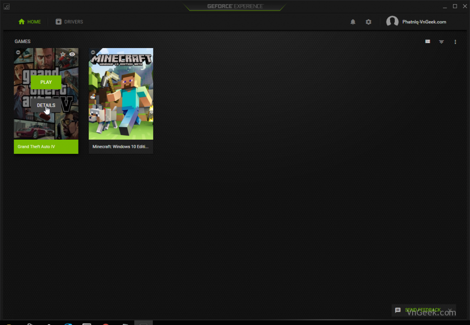
Task: Click the GAMES section heading
Action: [22, 42]
